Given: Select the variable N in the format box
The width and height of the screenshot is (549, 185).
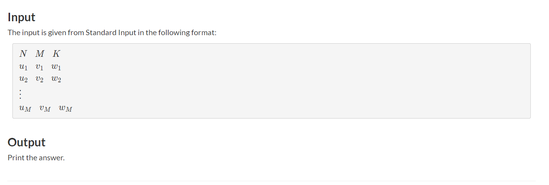Looking at the screenshot, I should pos(23,54).
